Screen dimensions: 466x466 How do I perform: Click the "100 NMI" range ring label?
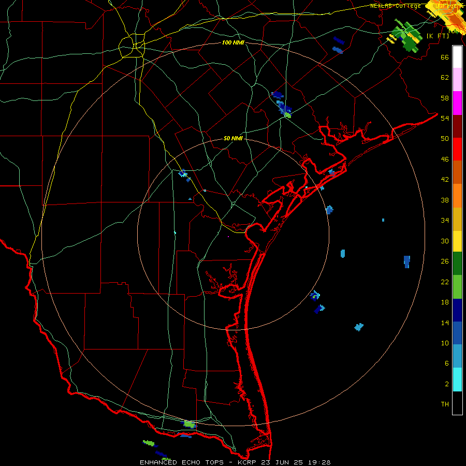[233, 42]
